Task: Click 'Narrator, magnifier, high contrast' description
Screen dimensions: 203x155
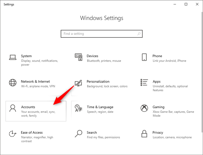Action: point(37,139)
